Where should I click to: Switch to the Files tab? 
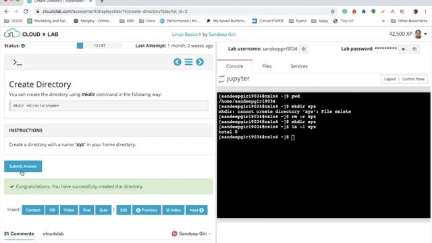[267, 66]
